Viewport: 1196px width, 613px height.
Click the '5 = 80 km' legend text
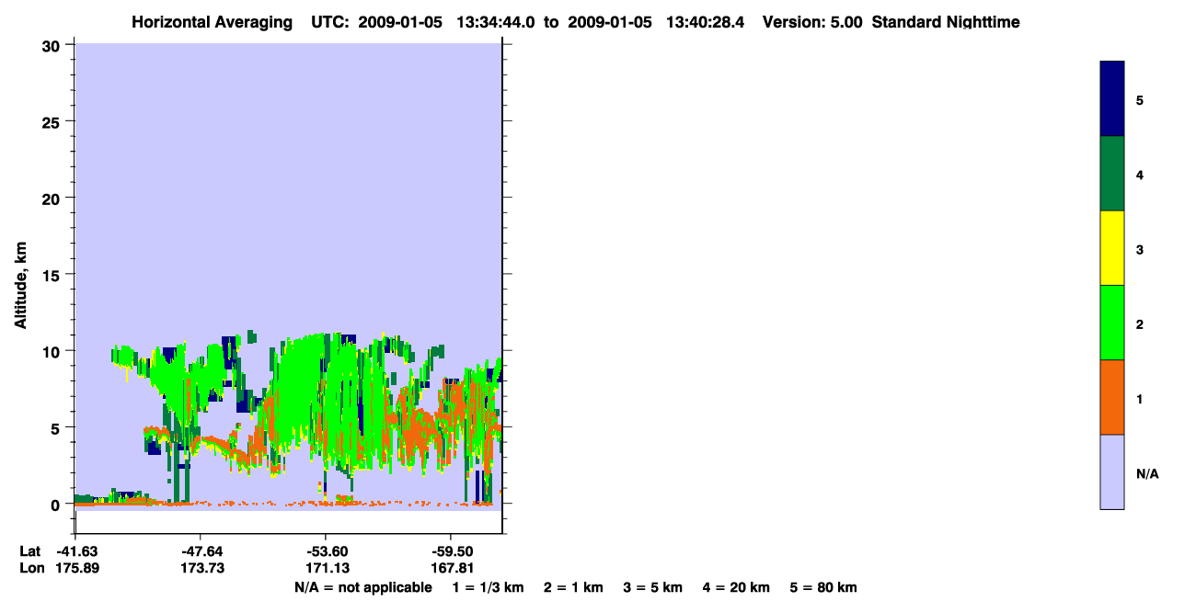pyautogui.click(x=823, y=588)
